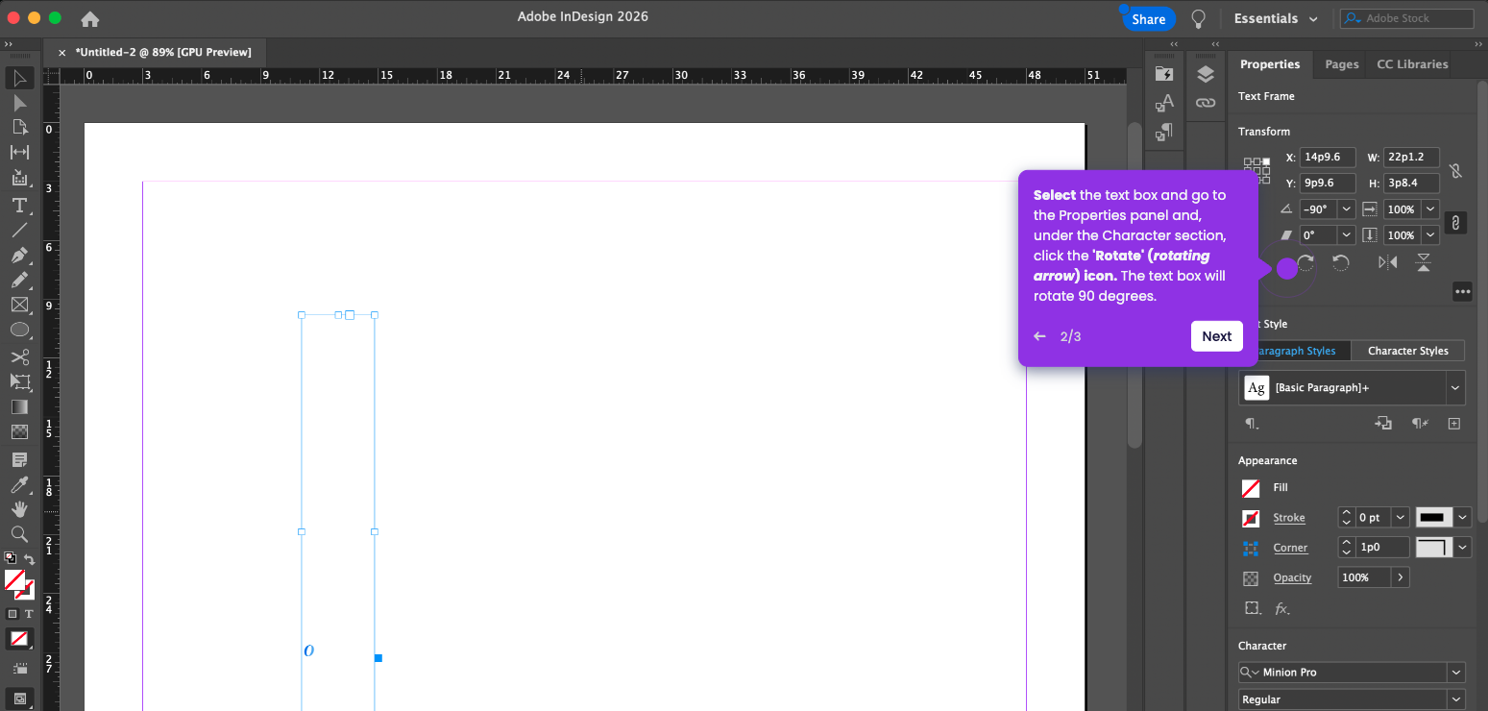Open the lightbulb Discover icon
Image resolution: width=1488 pixels, height=711 pixels.
point(1198,18)
